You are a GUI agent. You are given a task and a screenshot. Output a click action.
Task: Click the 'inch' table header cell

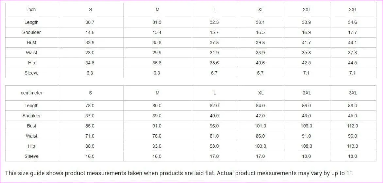click(31, 9)
